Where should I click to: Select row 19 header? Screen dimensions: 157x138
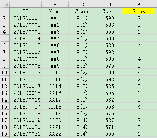5,134
